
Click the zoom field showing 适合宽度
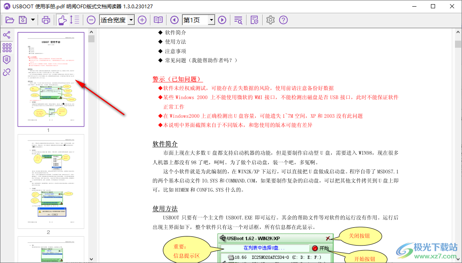(x=114, y=20)
